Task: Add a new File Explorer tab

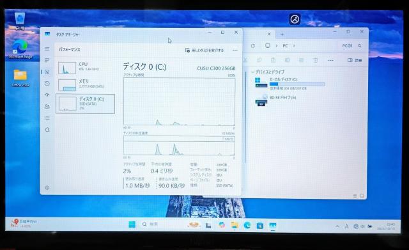Action: pos(282,34)
